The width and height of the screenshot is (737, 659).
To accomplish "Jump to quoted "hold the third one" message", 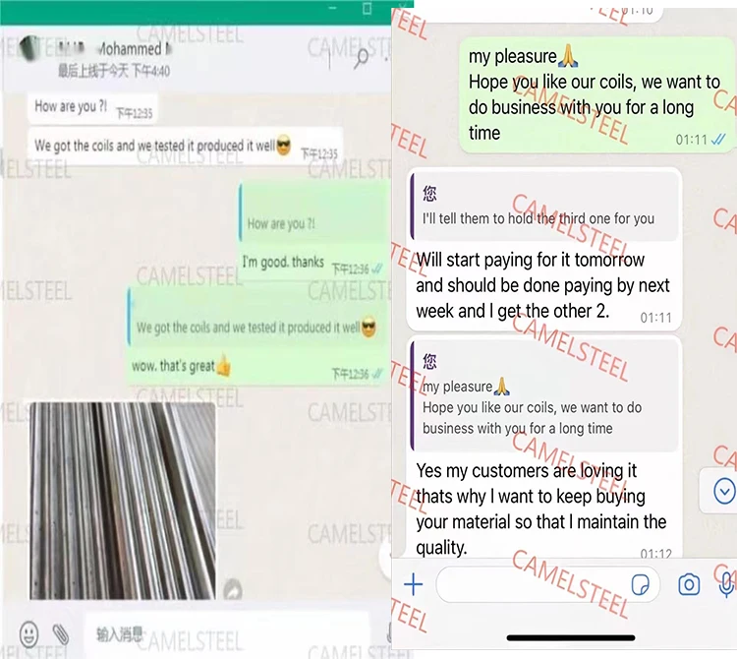I will coord(545,208).
